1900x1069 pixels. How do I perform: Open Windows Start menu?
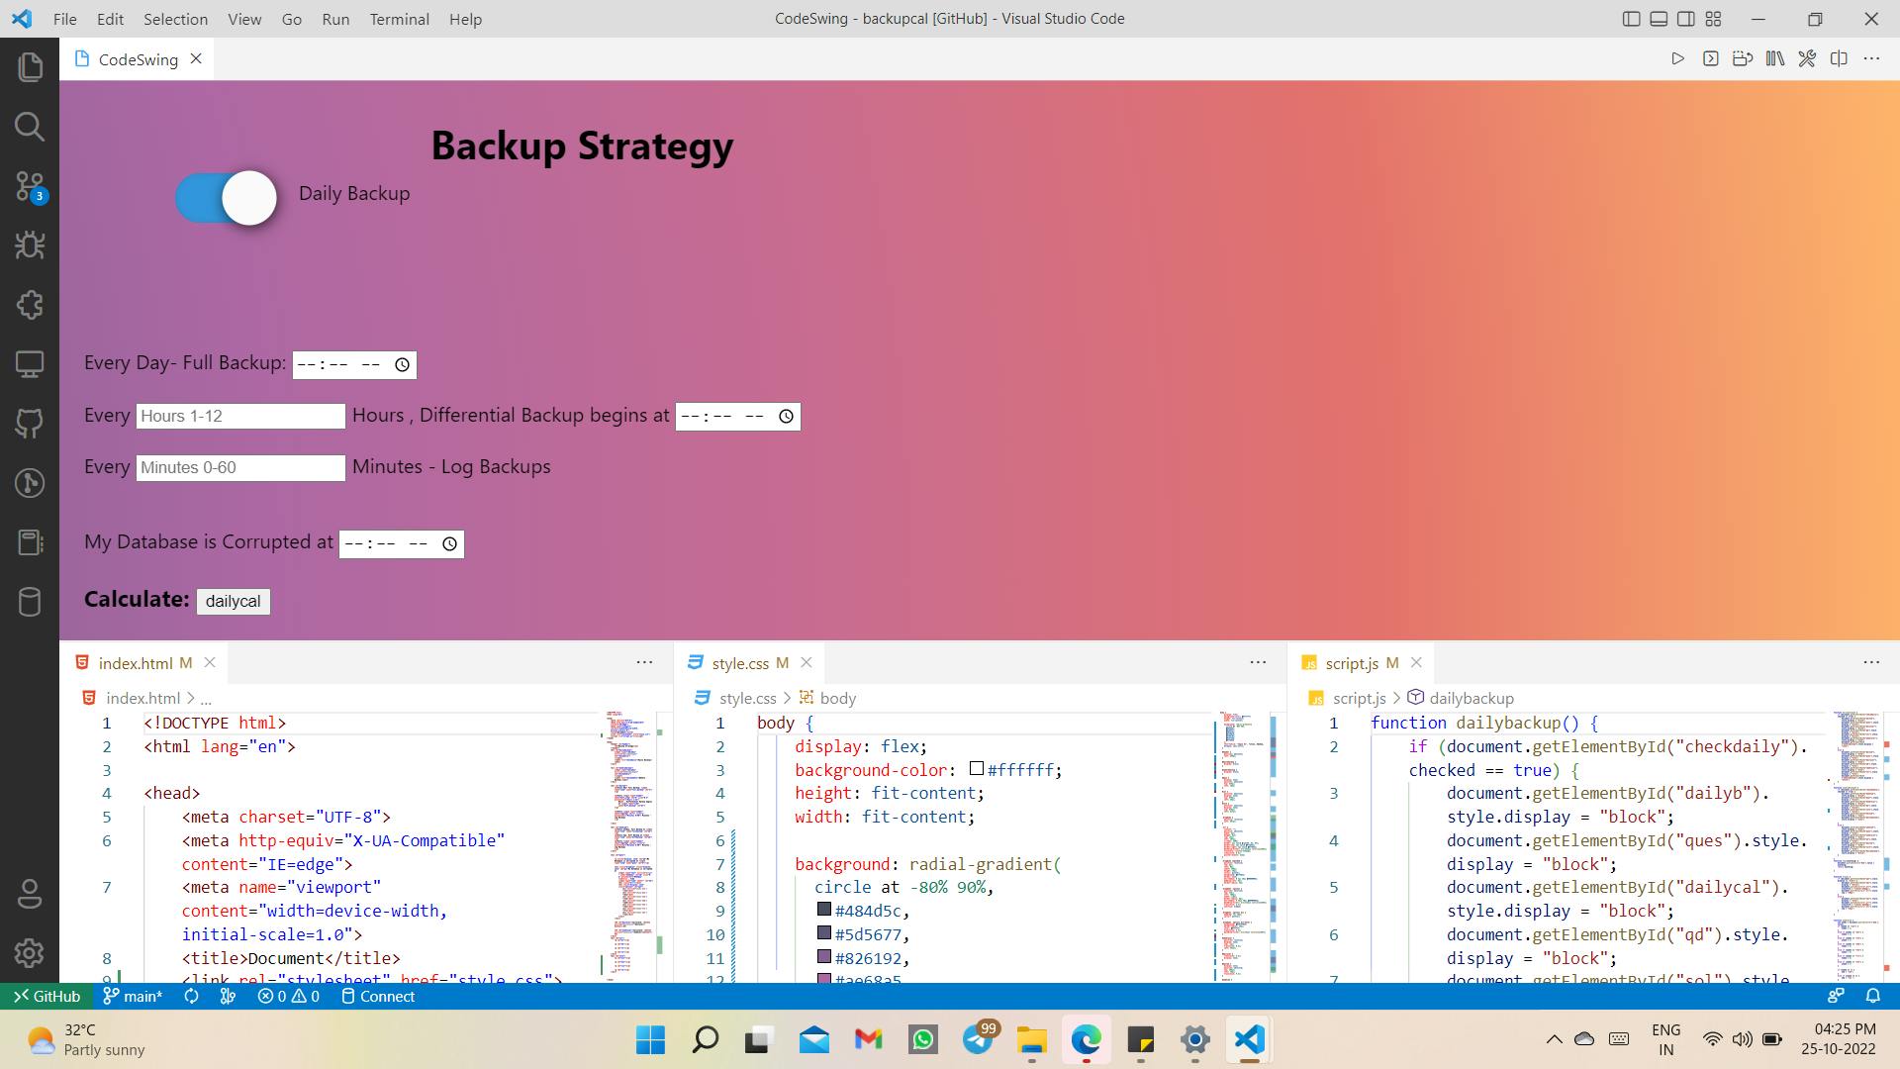click(650, 1040)
